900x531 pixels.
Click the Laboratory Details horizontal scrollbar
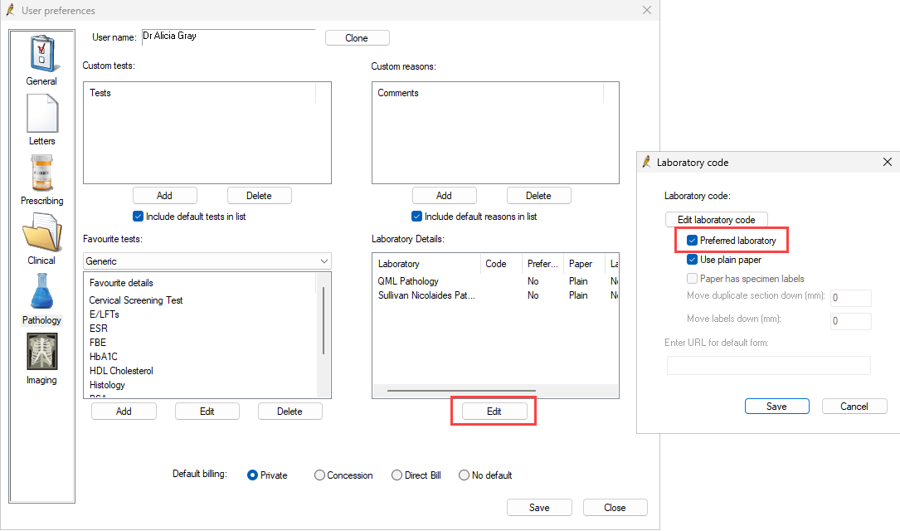tap(461, 390)
